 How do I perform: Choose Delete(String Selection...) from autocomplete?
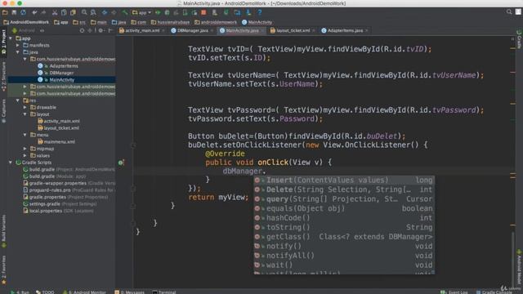pos(343,189)
